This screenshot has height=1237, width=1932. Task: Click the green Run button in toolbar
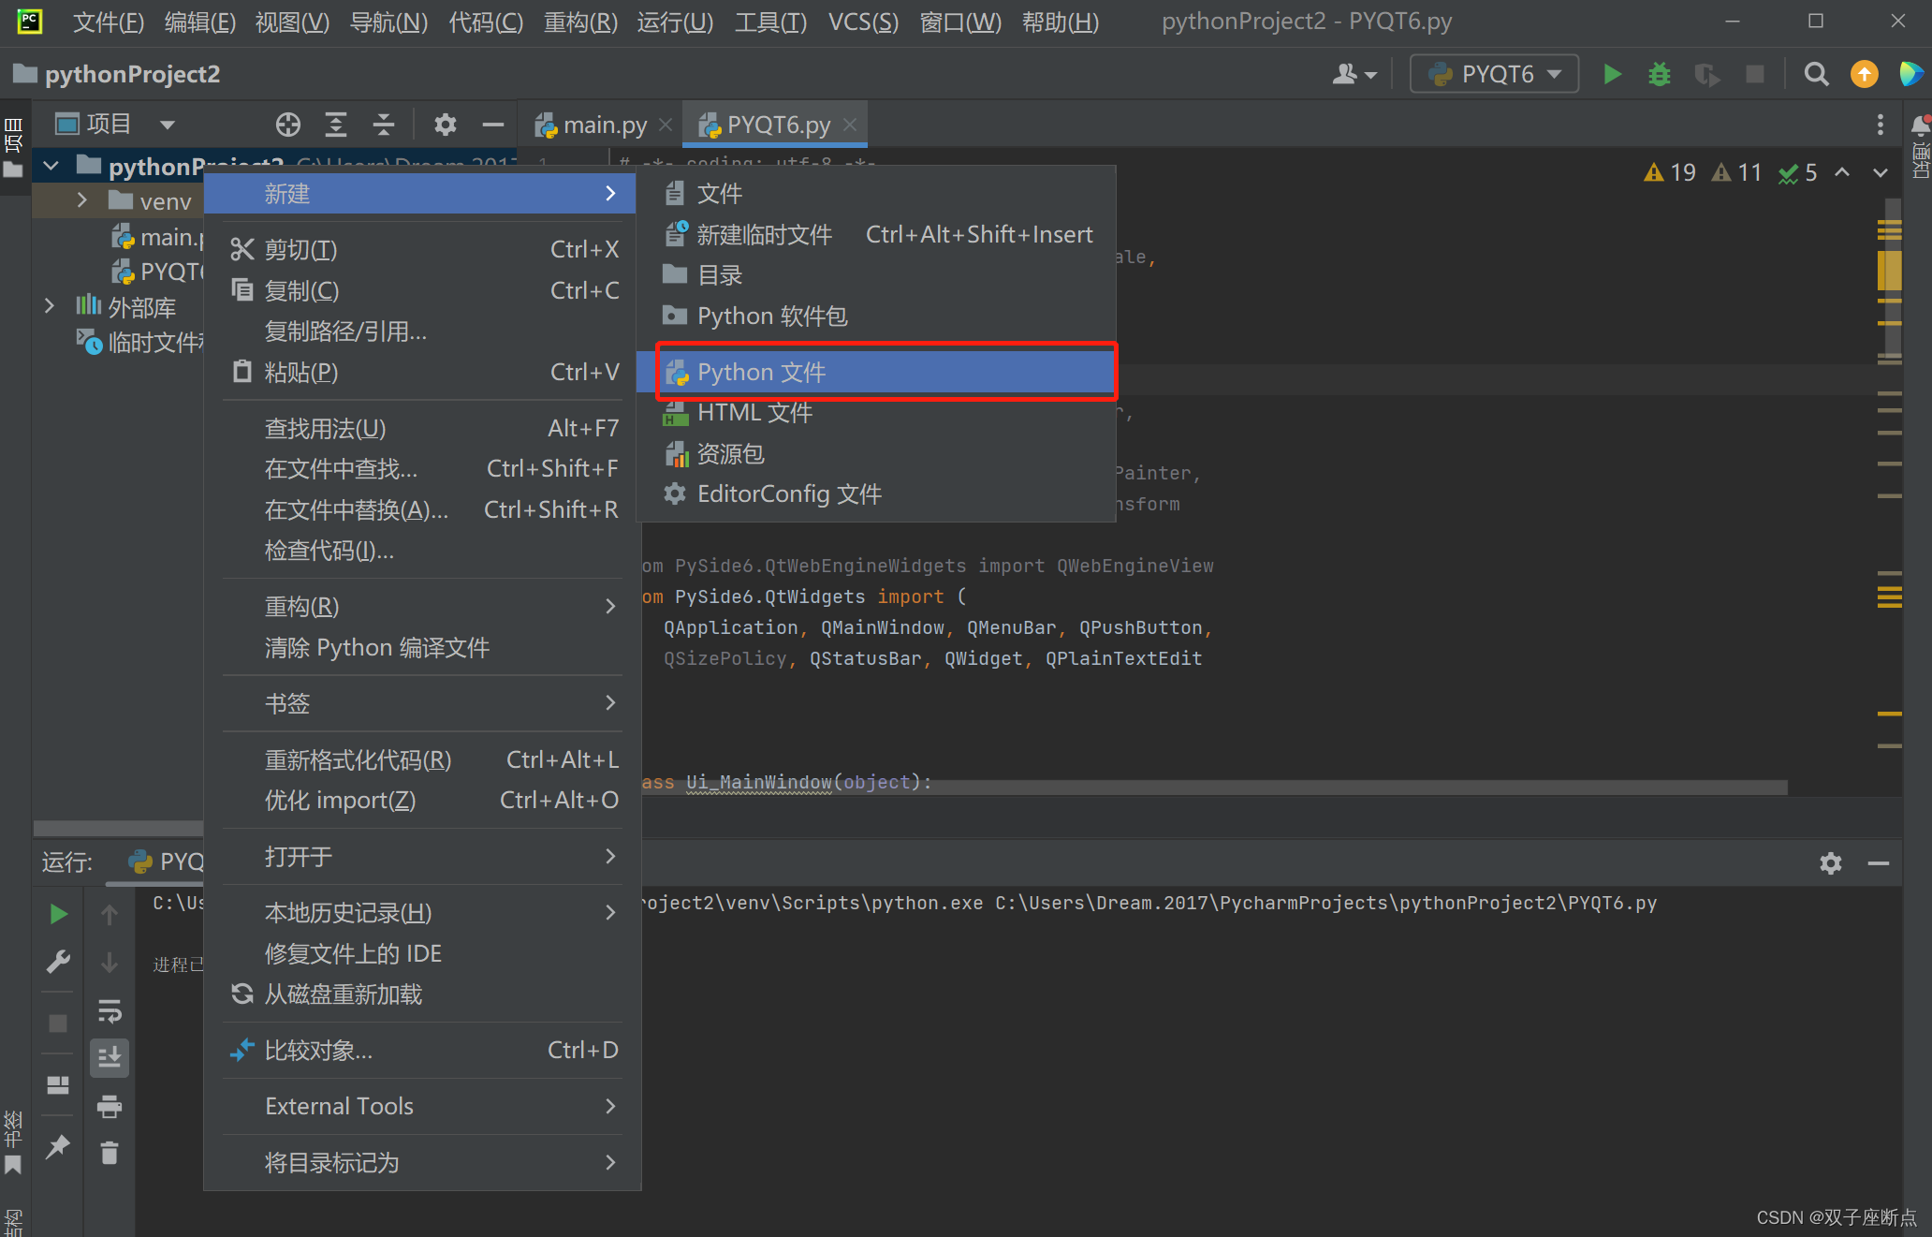[x=1611, y=74]
